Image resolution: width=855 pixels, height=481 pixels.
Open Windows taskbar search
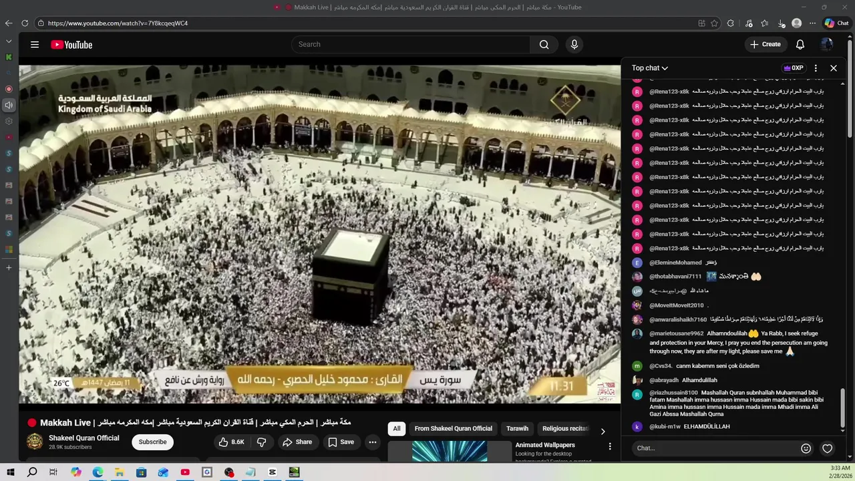pos(32,472)
